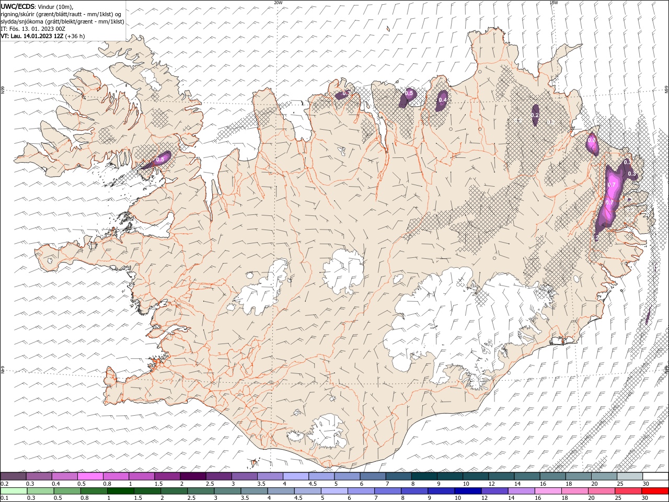The width and height of the screenshot is (669, 502).
Task: Click the bright pink 0.5 swatch, upper legend row
Action: (90, 476)
